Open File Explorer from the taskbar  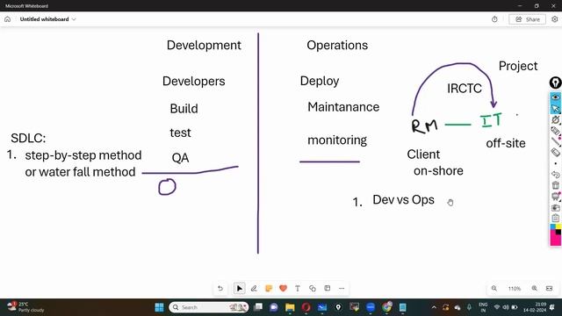coord(290,307)
